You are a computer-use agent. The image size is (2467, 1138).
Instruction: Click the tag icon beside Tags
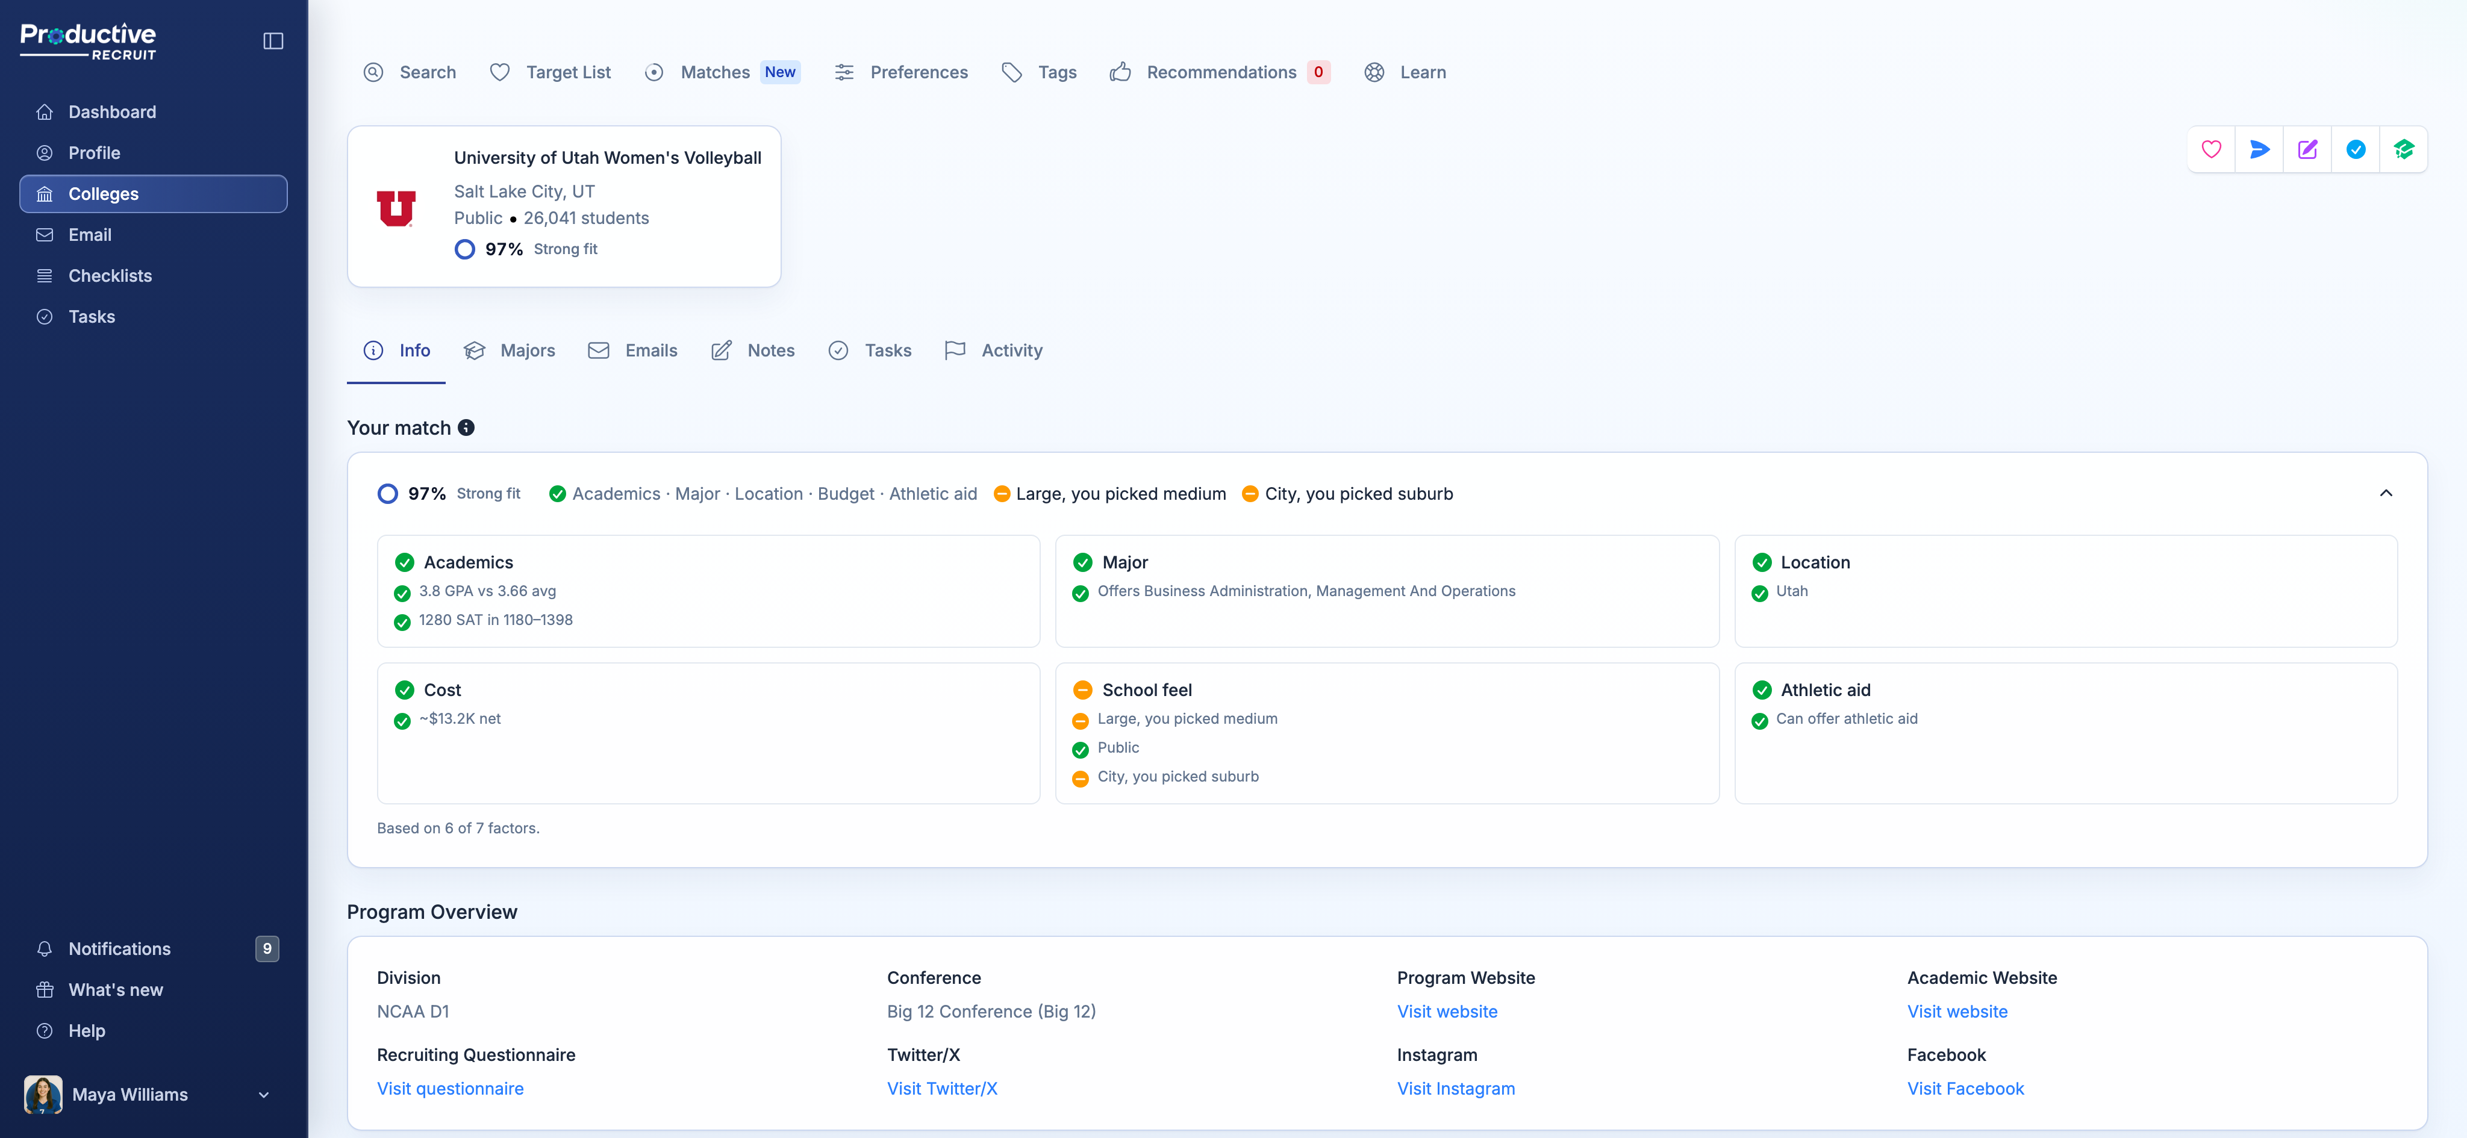pyautogui.click(x=1011, y=72)
